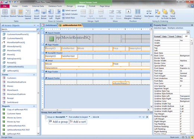The width and height of the screenshot is (194, 139).
Task: Click Remove Layout in the Table group
Action: pyautogui.click(x=28, y=14)
